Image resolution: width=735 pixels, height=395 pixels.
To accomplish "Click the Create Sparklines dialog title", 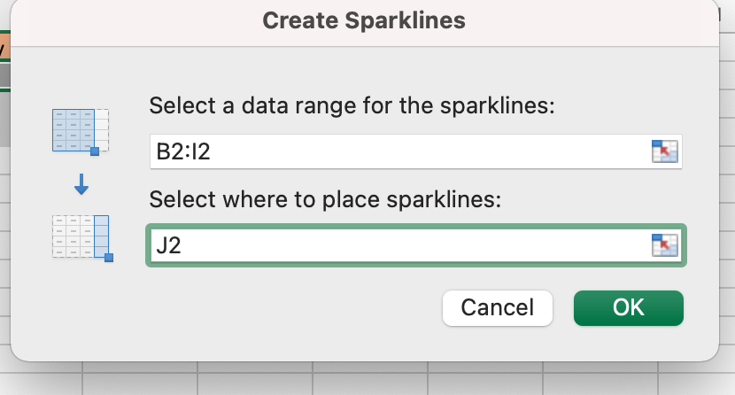I will [364, 20].
